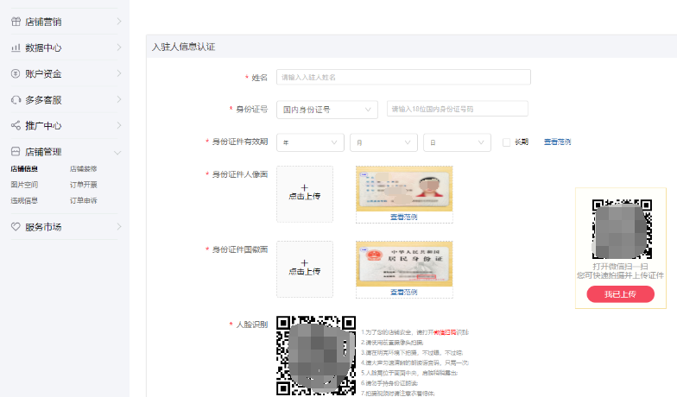Screen dimensions: 677x397
Task: Focus the 18位身份证号码 input field
Action: [x=458, y=109]
